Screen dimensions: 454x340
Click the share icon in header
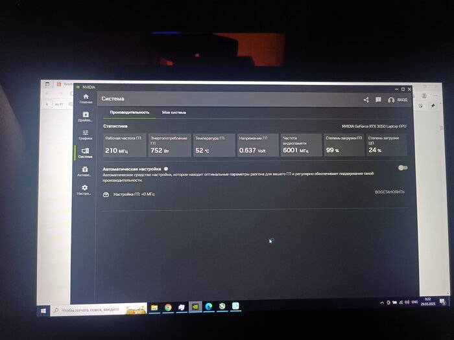(366, 100)
